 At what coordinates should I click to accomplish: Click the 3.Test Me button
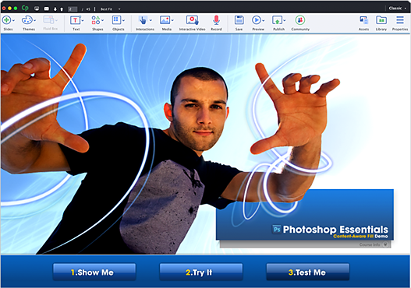308,272
